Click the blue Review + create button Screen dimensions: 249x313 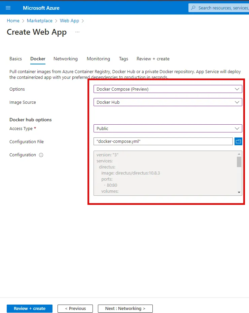(30, 308)
